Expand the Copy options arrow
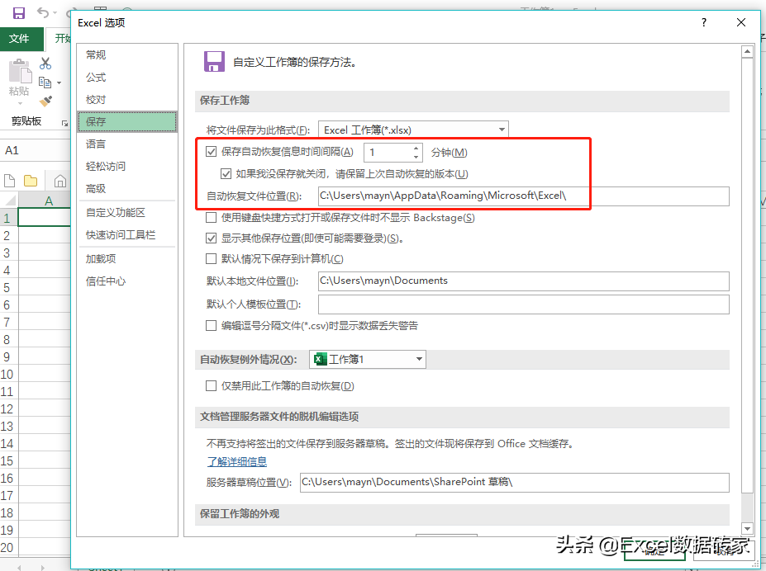The width and height of the screenshot is (766, 571). [x=59, y=83]
